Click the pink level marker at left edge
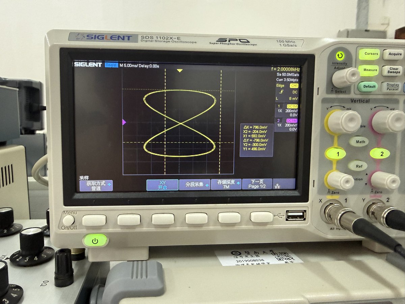 124,122
